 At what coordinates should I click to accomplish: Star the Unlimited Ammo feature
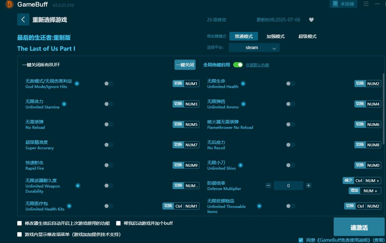[243, 104]
